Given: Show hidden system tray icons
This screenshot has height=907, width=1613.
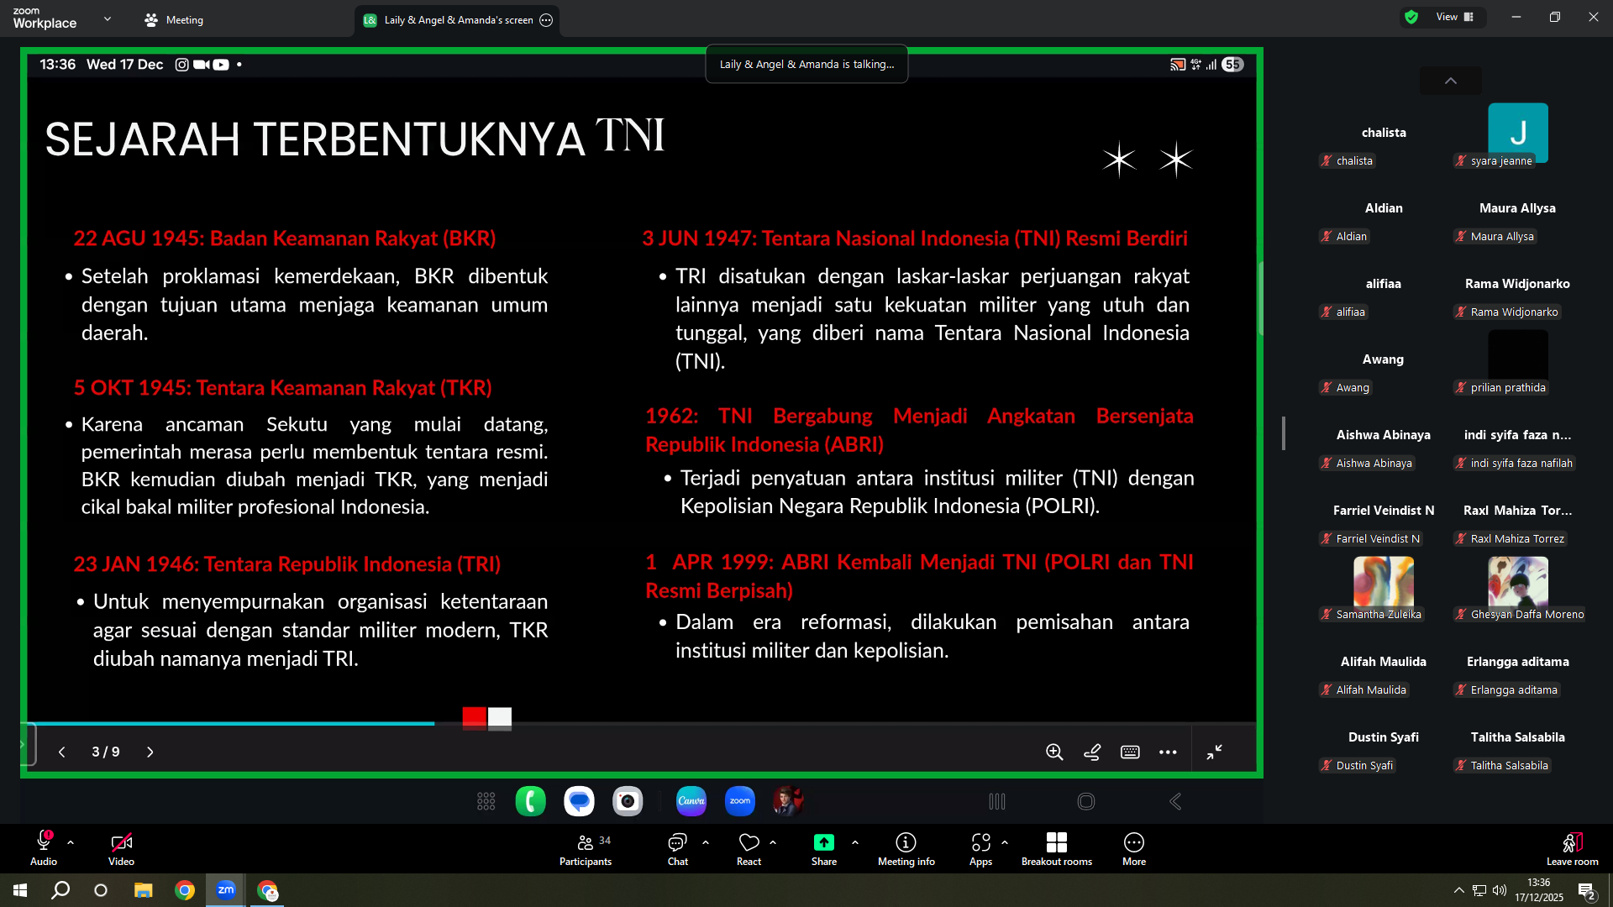Looking at the screenshot, I should coord(1458,890).
